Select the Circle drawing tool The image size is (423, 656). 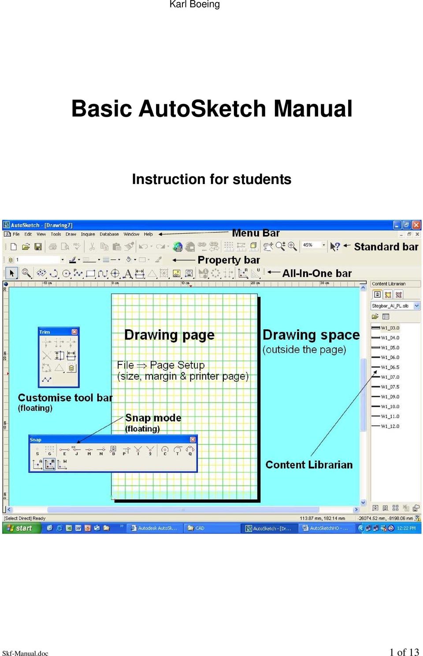(66, 273)
